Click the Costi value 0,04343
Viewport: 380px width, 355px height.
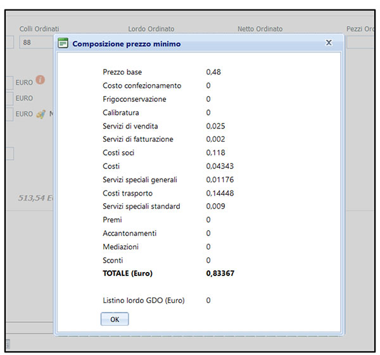(x=220, y=166)
